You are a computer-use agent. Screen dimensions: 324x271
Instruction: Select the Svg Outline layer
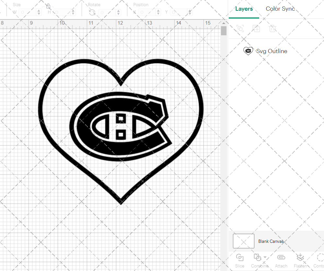(x=272, y=51)
